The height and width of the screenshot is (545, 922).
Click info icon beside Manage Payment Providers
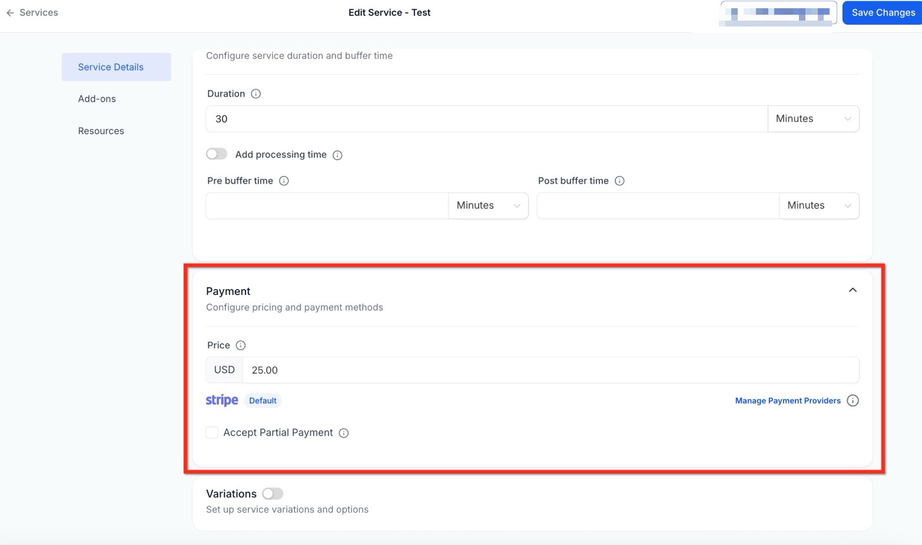853,401
